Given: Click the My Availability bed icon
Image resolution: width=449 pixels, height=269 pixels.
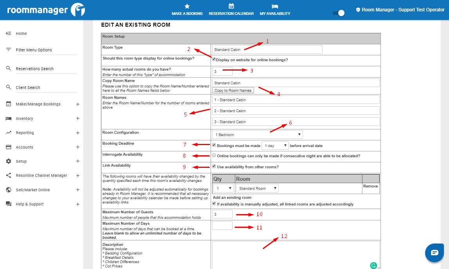Looking at the screenshot, I should tap(275, 6).
